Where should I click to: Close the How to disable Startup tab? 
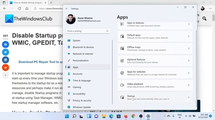(46, 3)
